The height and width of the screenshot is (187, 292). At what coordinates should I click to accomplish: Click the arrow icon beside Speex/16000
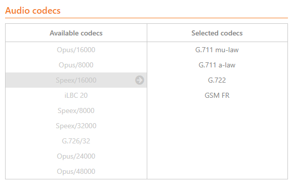pyautogui.click(x=140, y=80)
